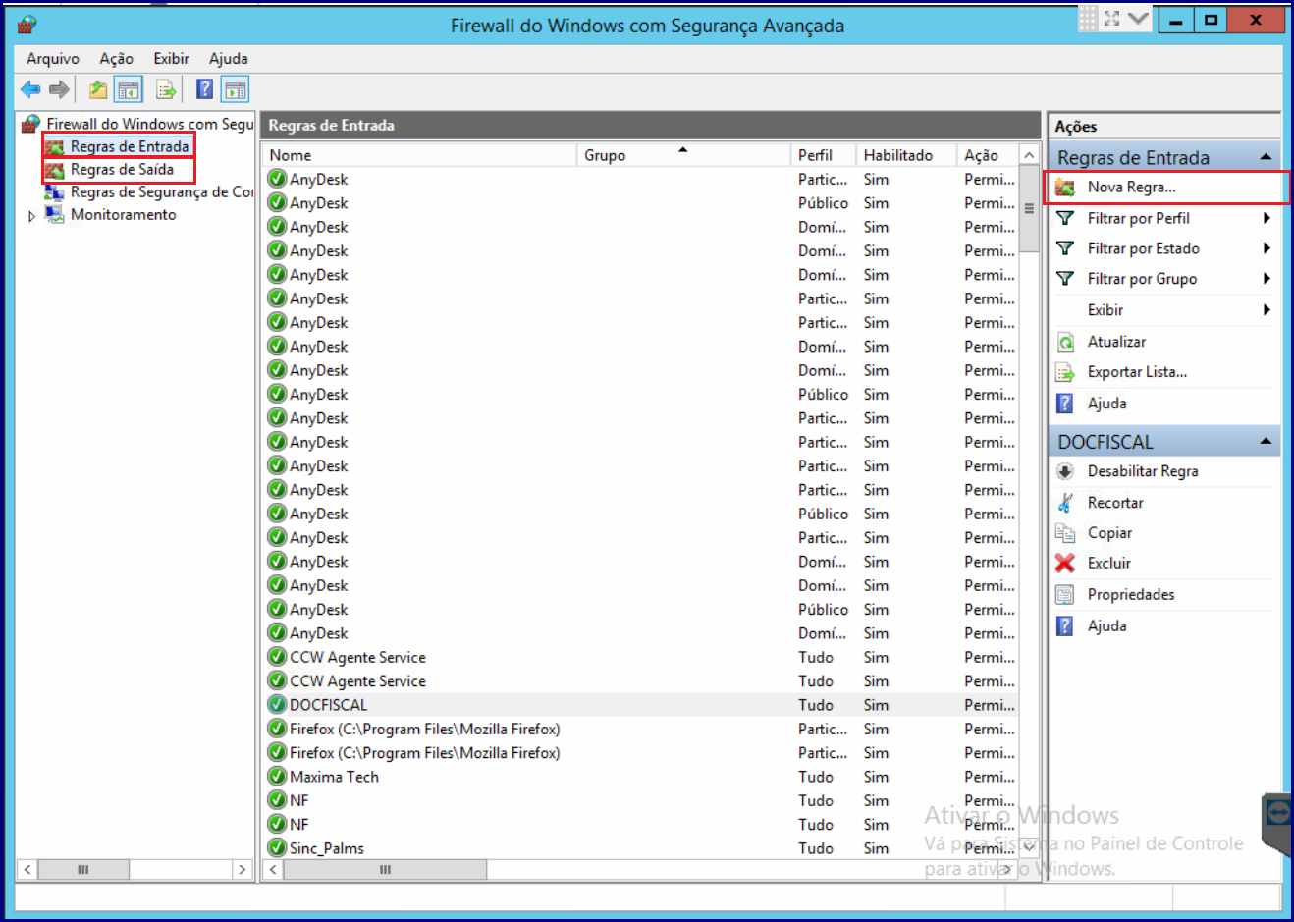Click the Back arrow toolbar icon

tap(30, 89)
